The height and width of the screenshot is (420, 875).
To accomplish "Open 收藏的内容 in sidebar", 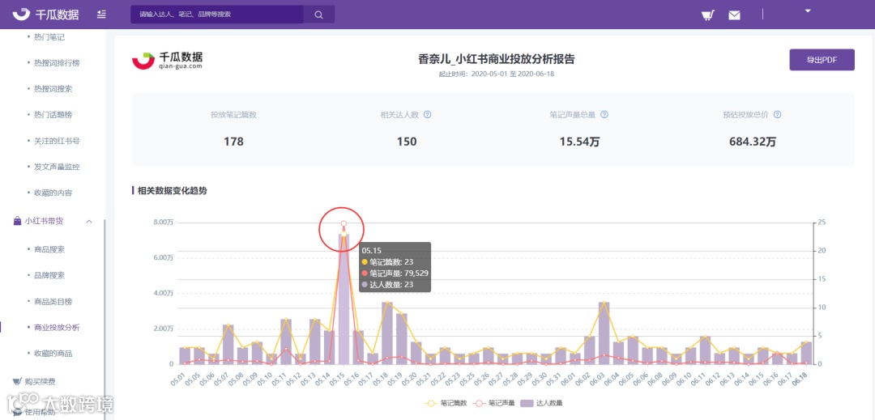I will tap(53, 193).
